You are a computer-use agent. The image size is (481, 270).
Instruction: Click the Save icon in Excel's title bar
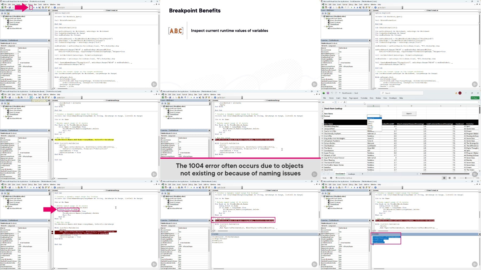pos(328,93)
